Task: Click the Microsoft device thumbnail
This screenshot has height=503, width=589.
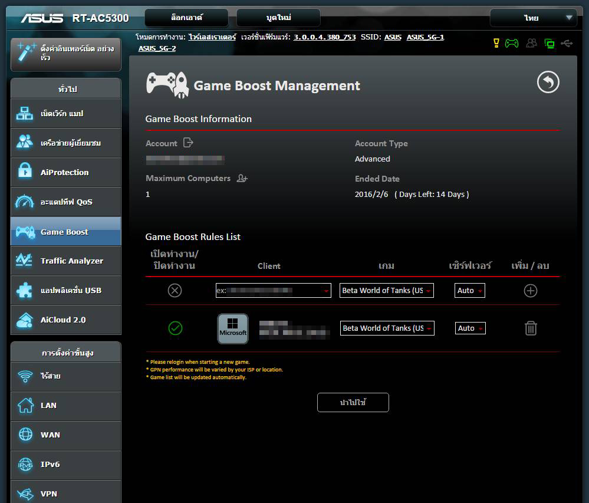Action: click(x=233, y=328)
